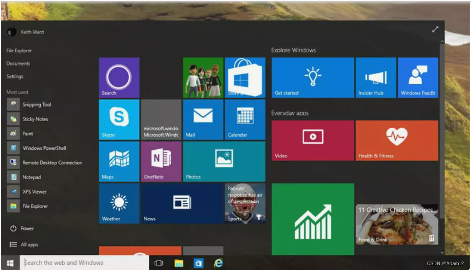Open the Mail tile
This screenshot has width=471, height=270.
click(203, 119)
